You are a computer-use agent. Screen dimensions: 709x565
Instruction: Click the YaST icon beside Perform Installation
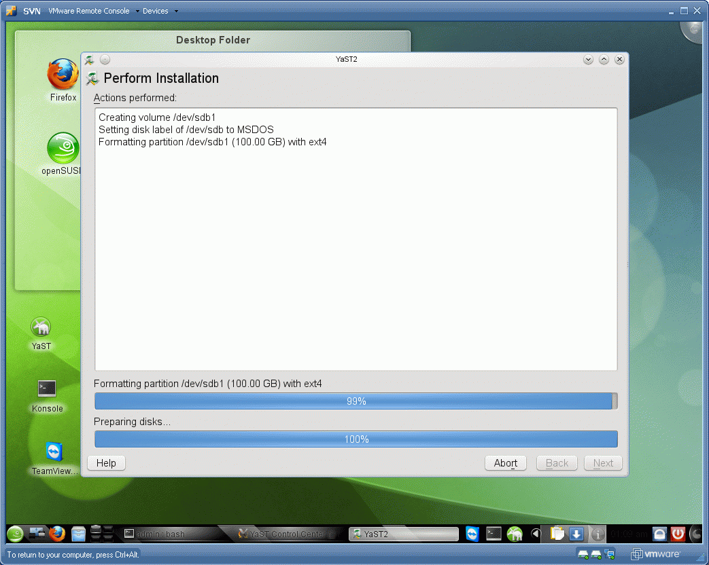point(92,79)
